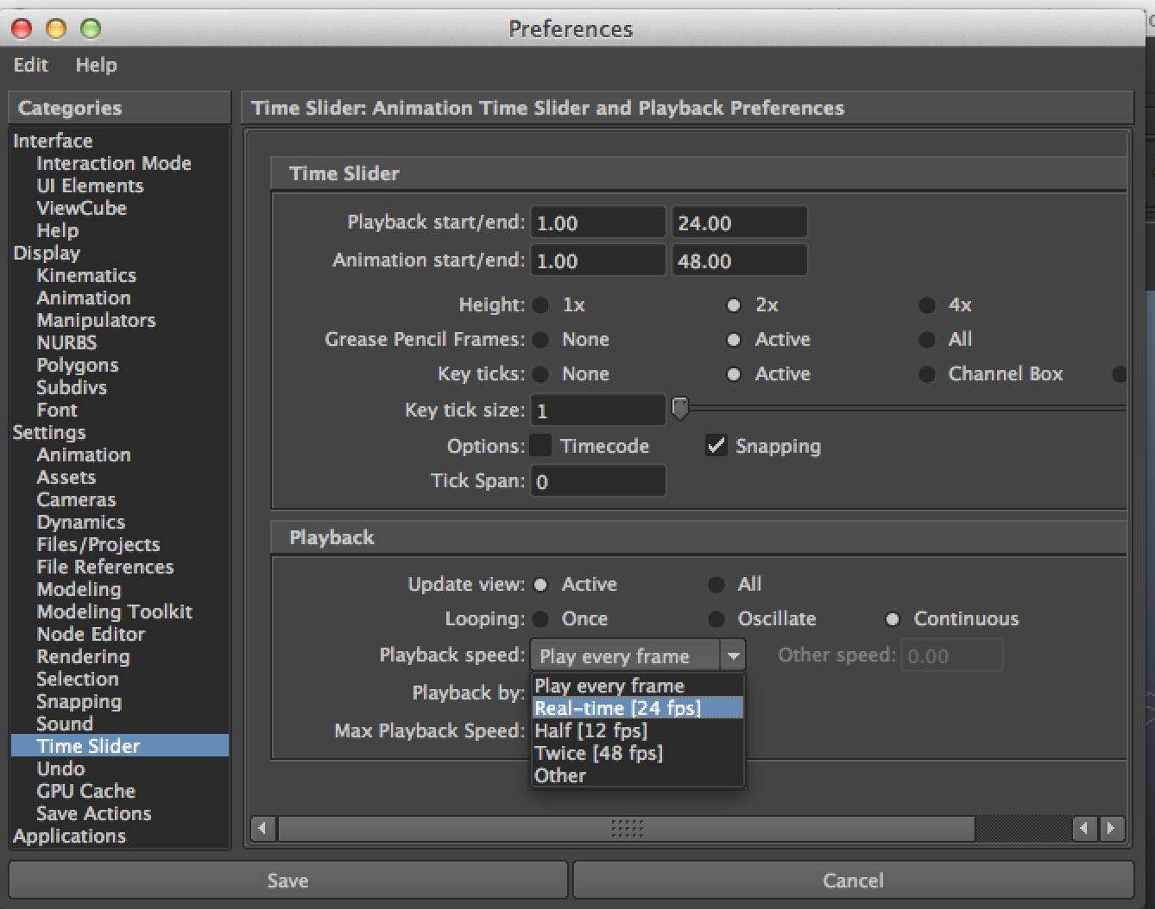The height and width of the screenshot is (909, 1155).
Task: Set Grease Pencil Frames to All
Action: 926,339
